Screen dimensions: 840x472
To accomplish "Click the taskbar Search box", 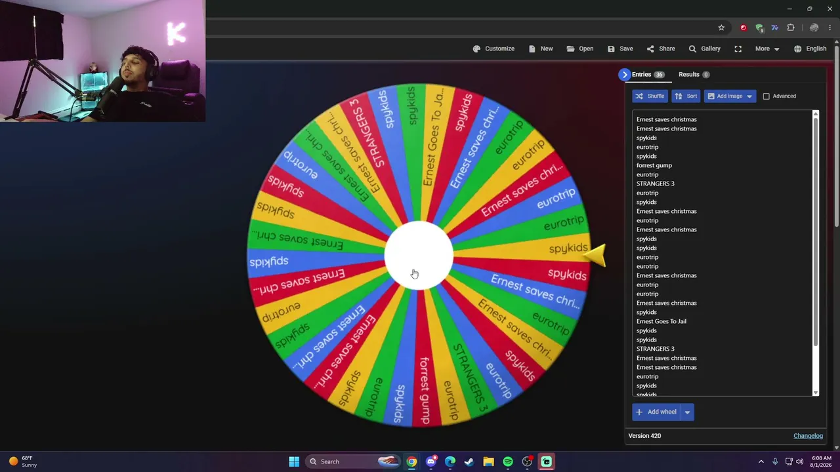I will point(352,462).
